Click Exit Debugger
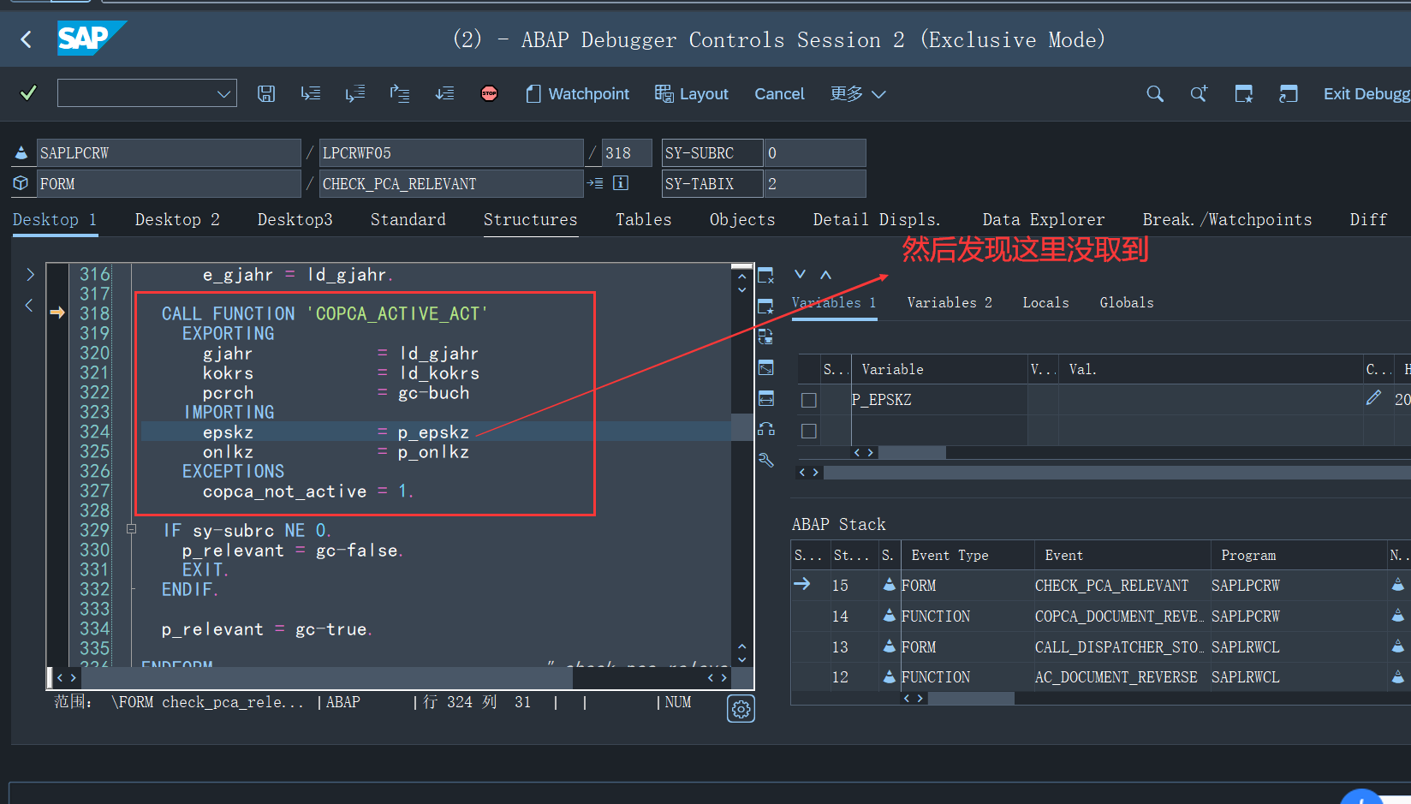The height and width of the screenshot is (804, 1411). (x=1366, y=93)
